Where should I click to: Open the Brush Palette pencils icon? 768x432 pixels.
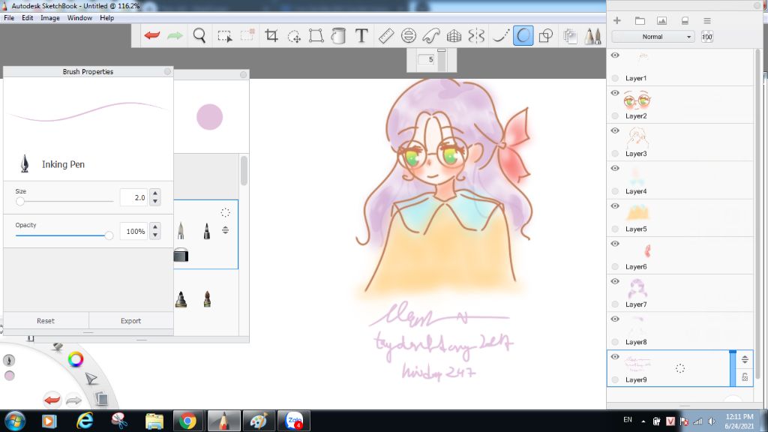[x=592, y=36]
